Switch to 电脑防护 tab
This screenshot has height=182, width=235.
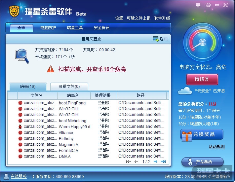[48, 28]
